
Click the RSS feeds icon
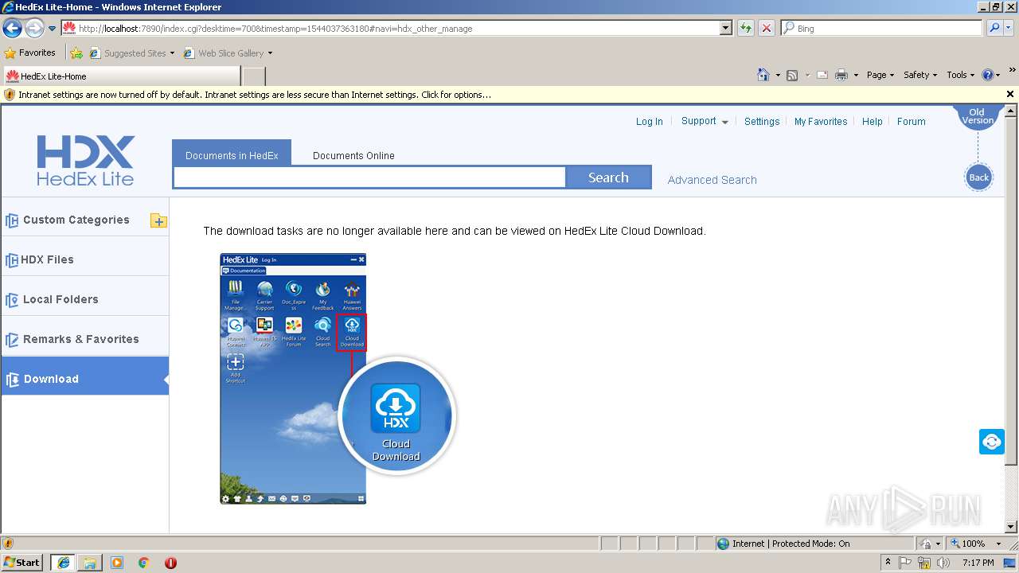click(792, 75)
